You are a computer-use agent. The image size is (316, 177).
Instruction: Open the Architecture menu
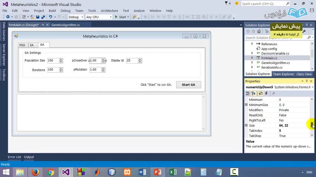[x=110, y=11]
